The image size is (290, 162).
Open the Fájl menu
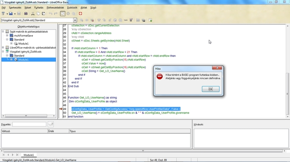click(3, 8)
